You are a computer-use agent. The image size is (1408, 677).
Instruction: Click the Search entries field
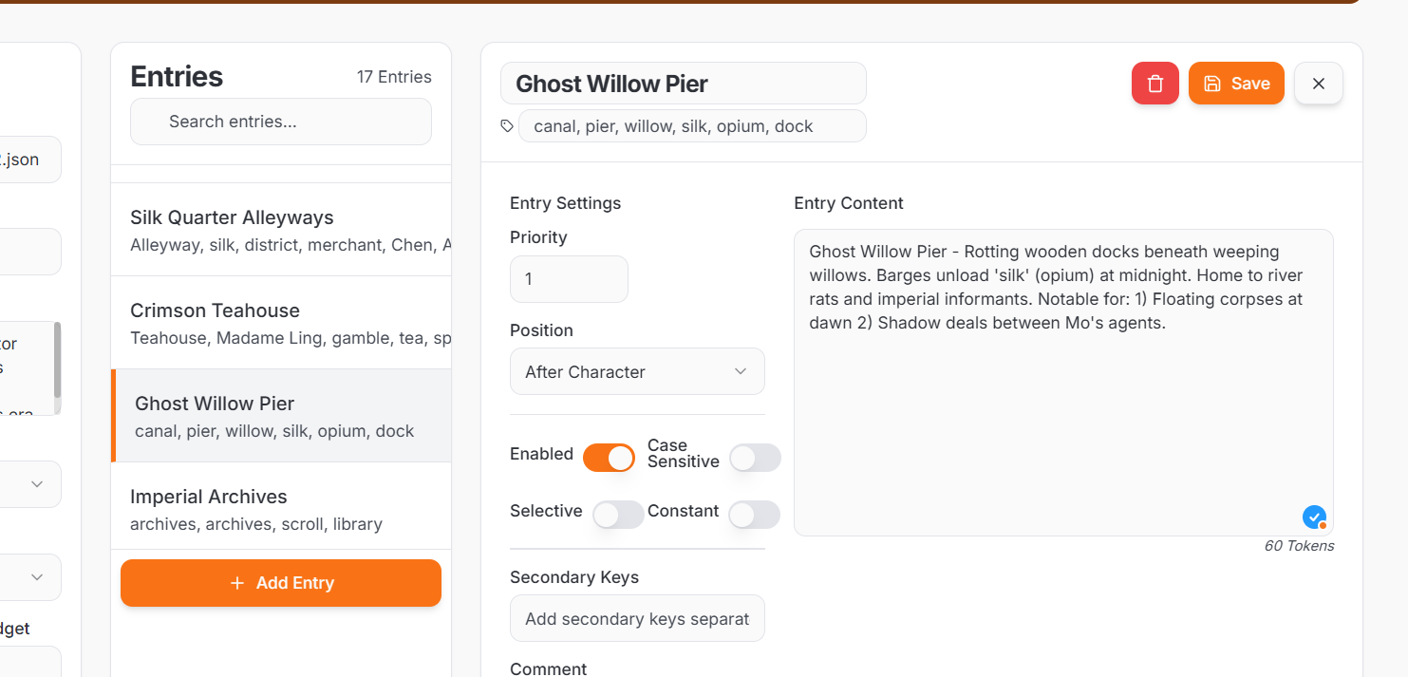[x=281, y=122]
